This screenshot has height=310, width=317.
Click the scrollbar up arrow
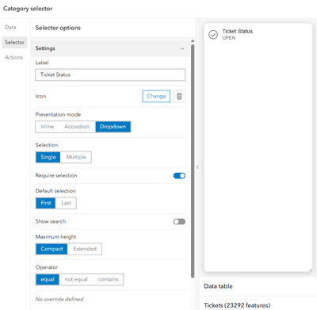[x=193, y=40]
